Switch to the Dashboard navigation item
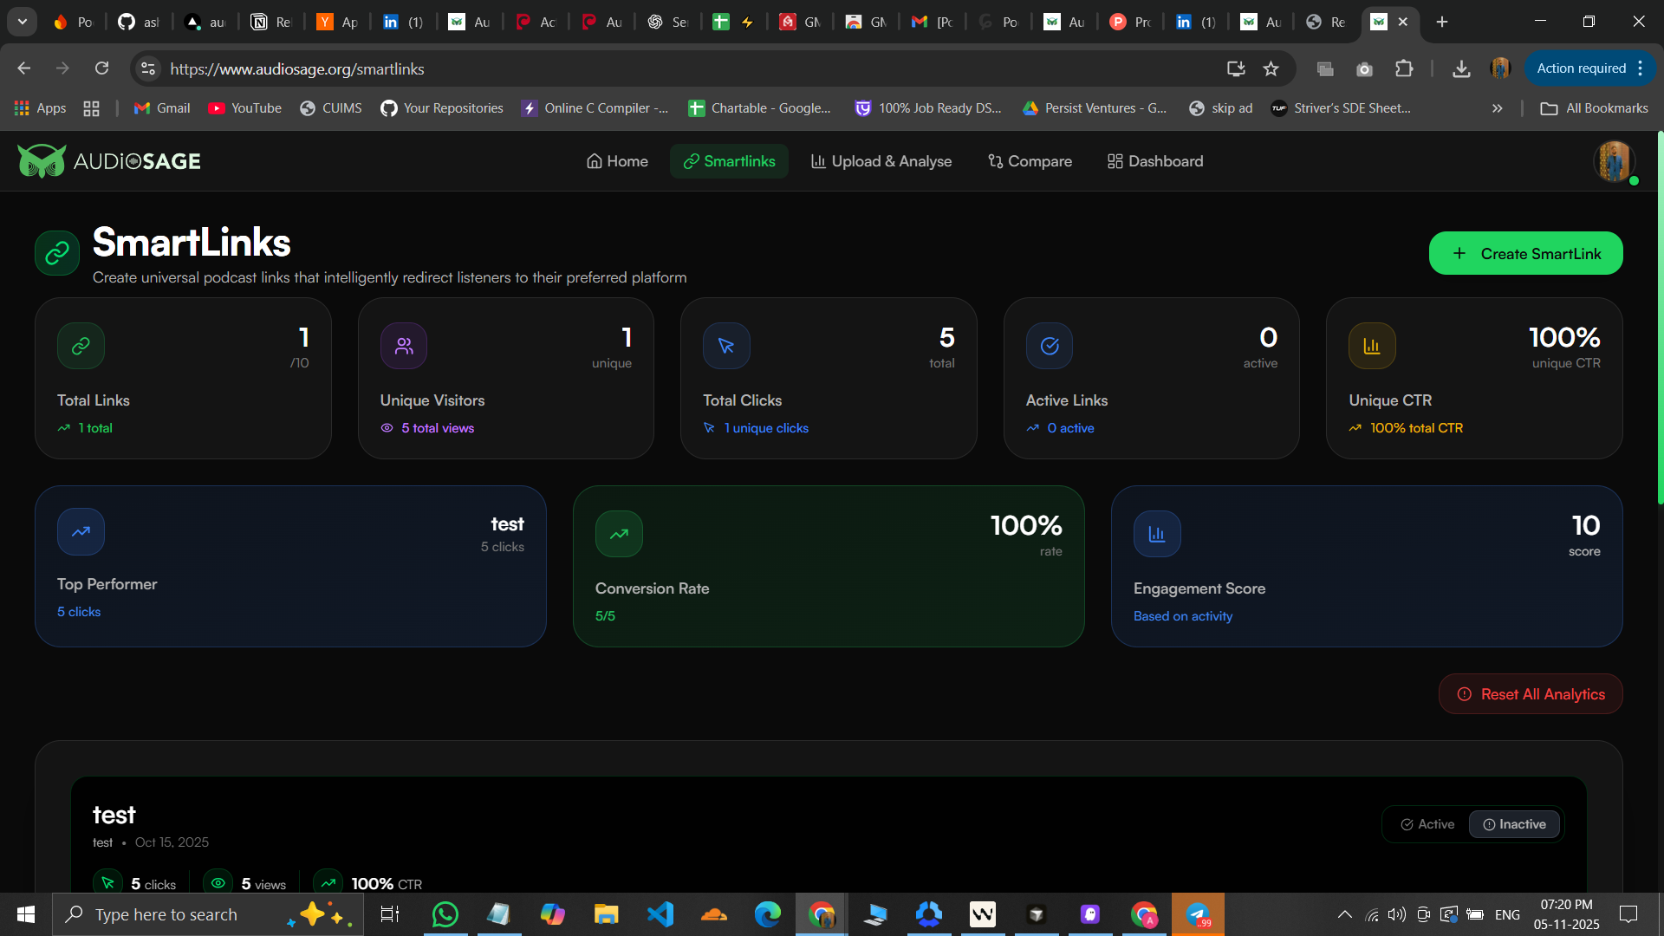The width and height of the screenshot is (1664, 936). click(x=1155, y=161)
